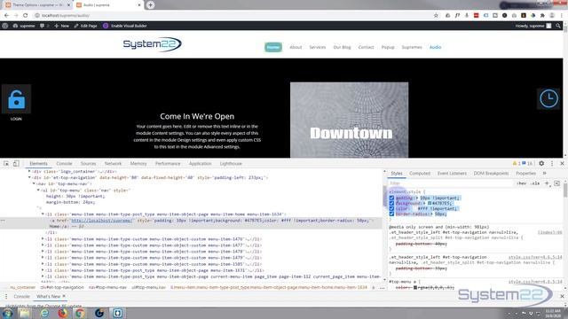Viewport: 568px width, 319px height.
Task: Uncheck the padding style property
Action: coord(391,198)
